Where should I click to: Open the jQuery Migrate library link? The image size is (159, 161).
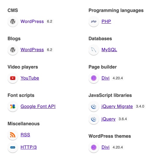117,106
